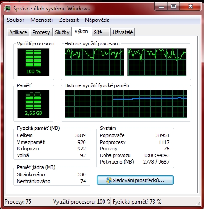
Task: Maximize the Task Manager window
Action: (174, 7)
